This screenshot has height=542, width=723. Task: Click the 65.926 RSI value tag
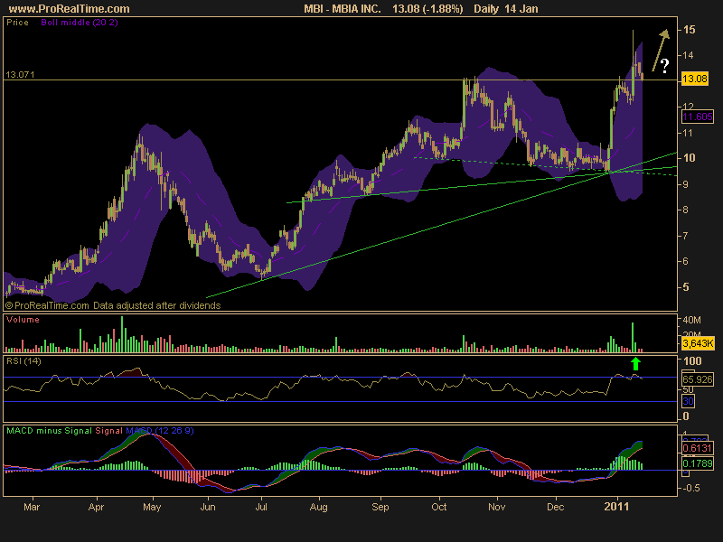pyautogui.click(x=697, y=379)
